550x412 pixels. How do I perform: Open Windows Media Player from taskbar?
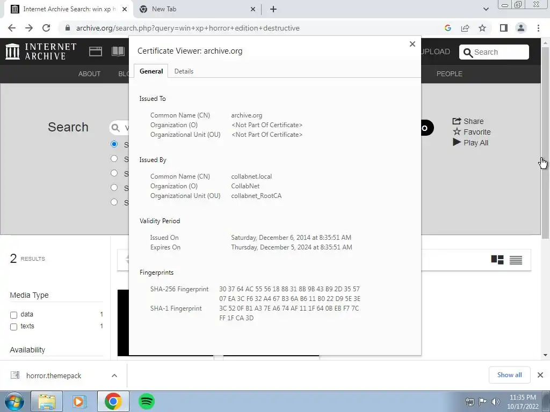(x=79, y=401)
